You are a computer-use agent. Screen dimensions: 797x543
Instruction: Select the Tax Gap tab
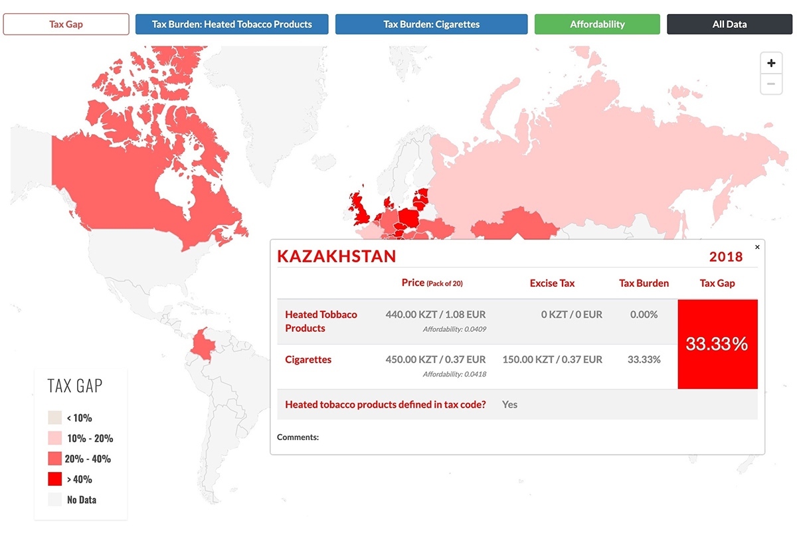[66, 25]
